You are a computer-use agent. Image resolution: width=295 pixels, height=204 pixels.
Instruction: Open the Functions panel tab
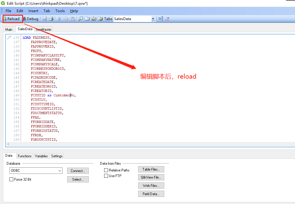point(25,156)
